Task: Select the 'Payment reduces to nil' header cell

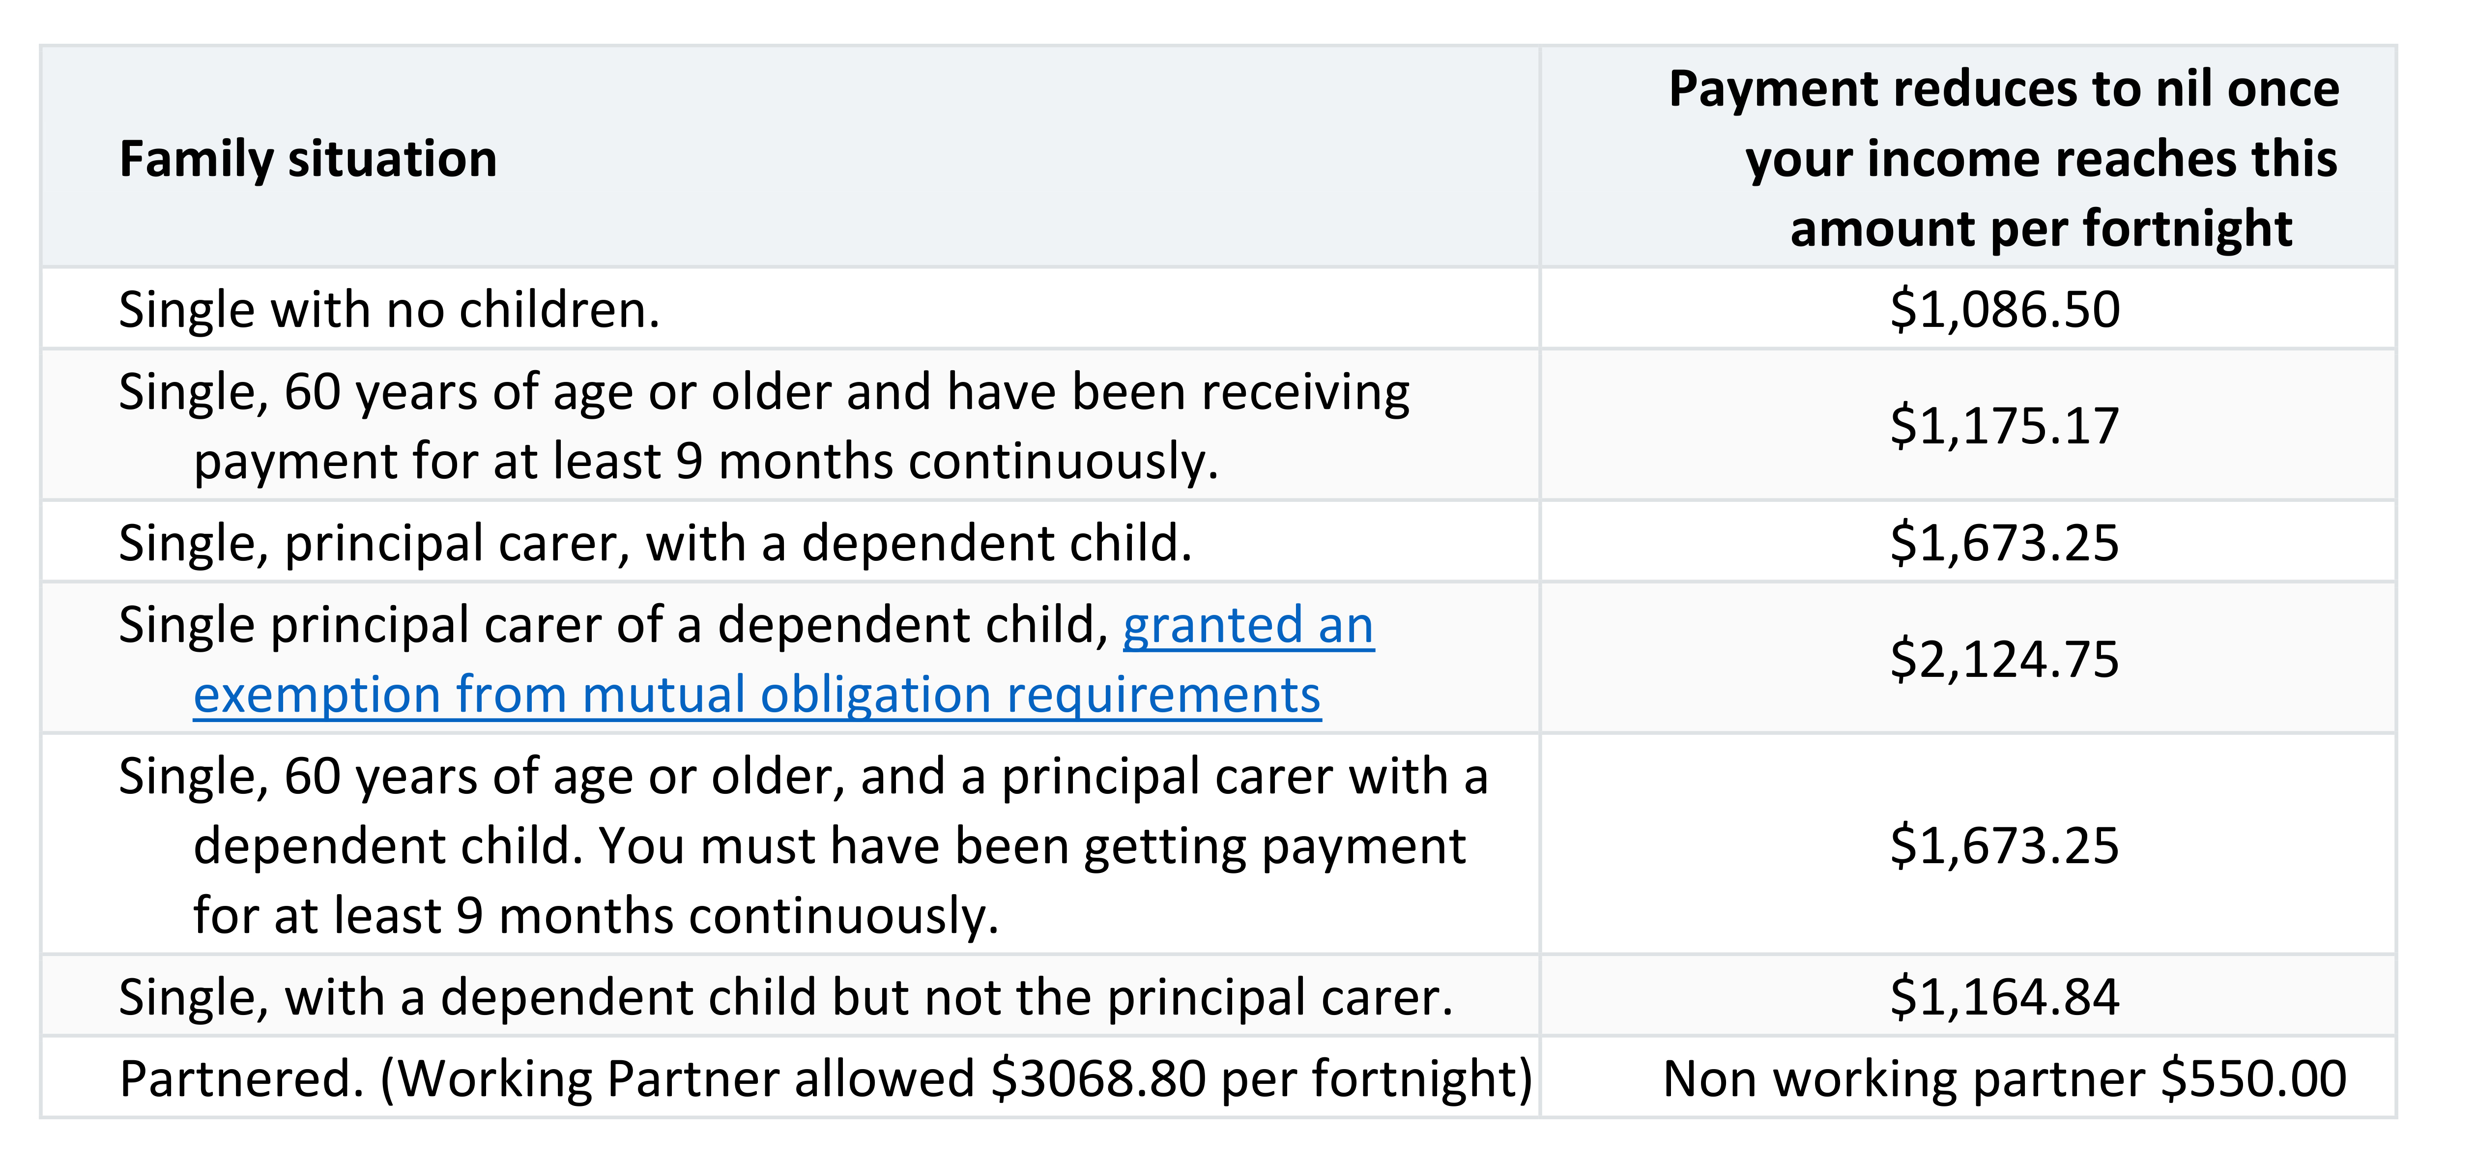Action: (1967, 157)
